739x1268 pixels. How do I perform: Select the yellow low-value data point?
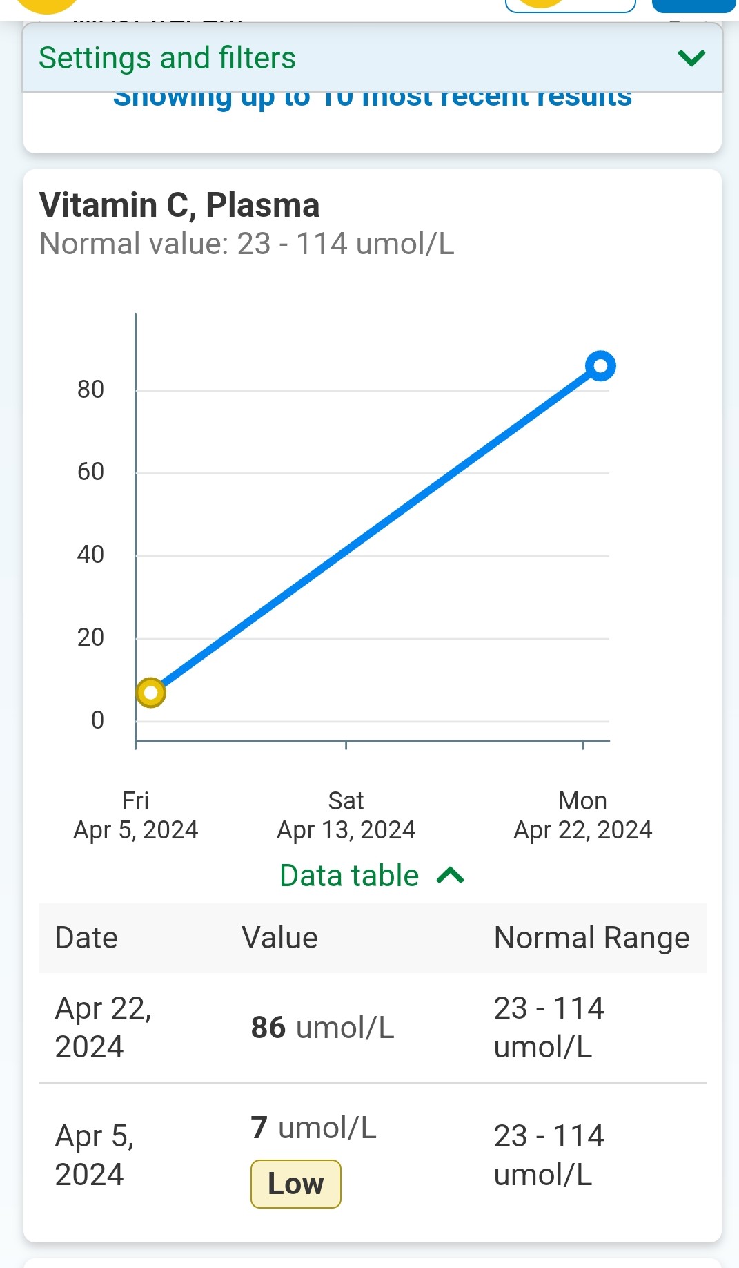[150, 693]
